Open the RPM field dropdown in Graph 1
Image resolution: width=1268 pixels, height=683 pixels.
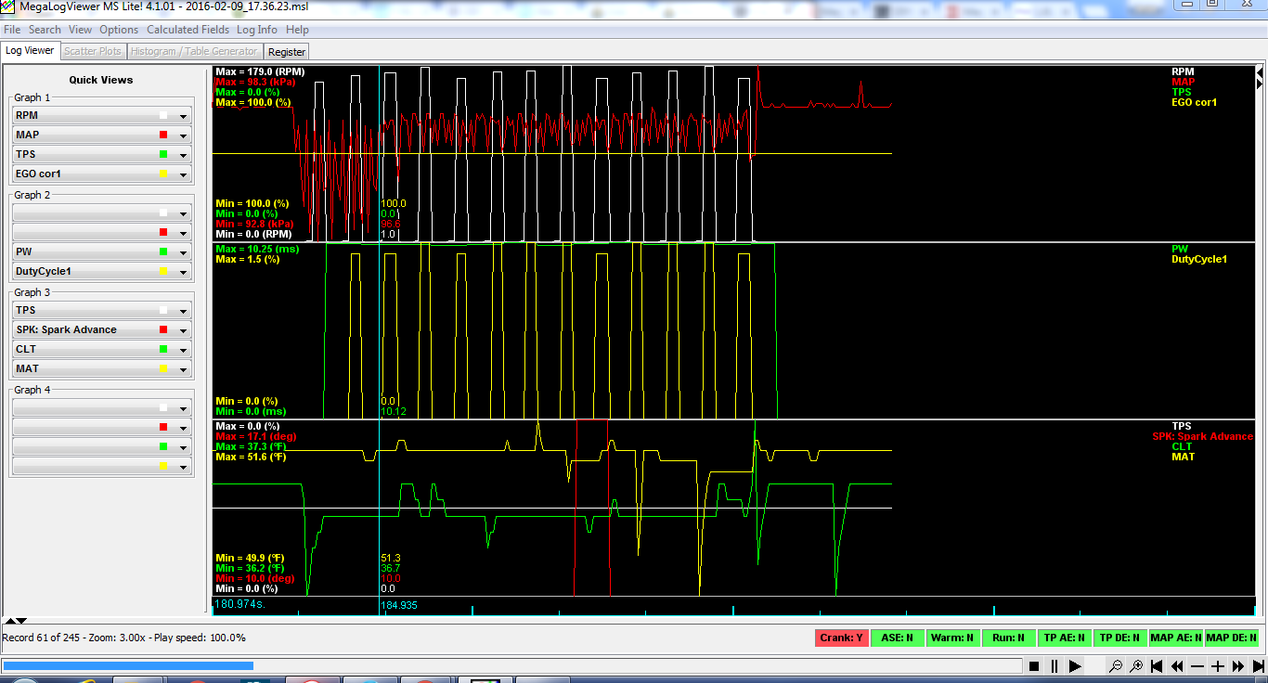point(184,116)
